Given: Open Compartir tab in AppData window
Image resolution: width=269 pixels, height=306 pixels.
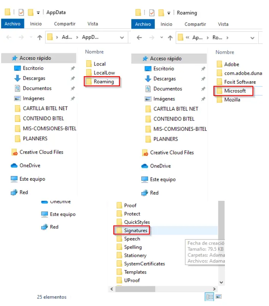Looking at the screenshot, I should coord(65,24).
